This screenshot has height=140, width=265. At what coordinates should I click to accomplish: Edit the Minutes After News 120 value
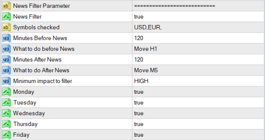(x=198, y=59)
